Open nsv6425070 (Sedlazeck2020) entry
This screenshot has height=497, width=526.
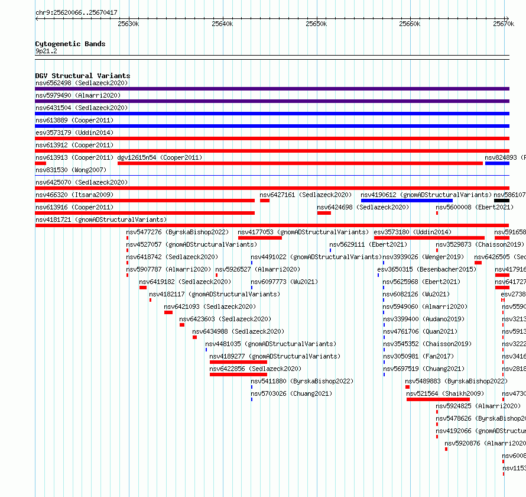click(x=82, y=182)
